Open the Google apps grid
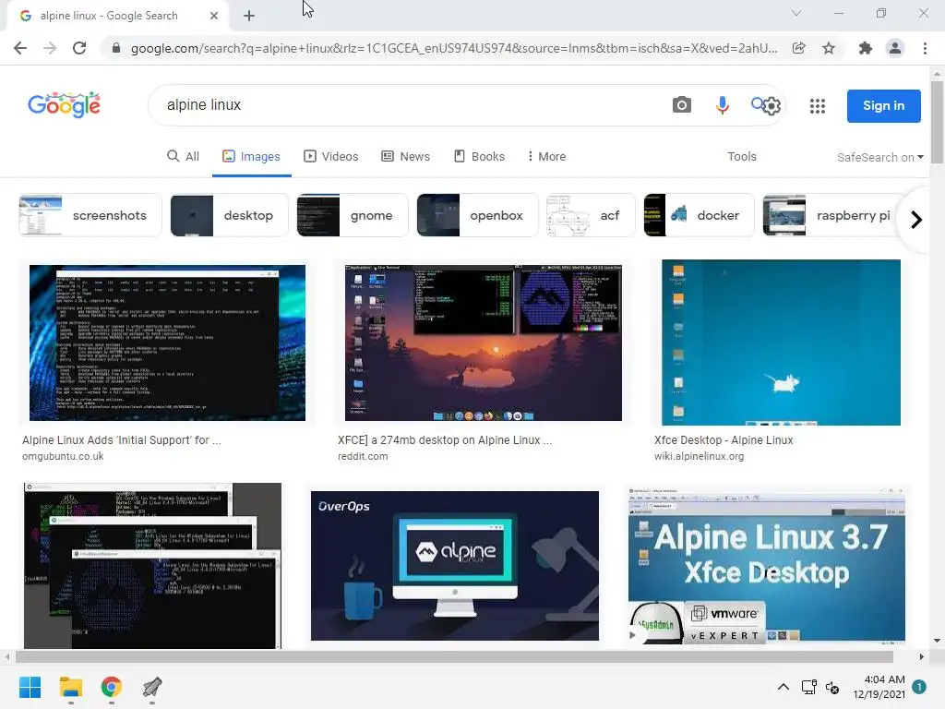945x709 pixels. (818, 106)
